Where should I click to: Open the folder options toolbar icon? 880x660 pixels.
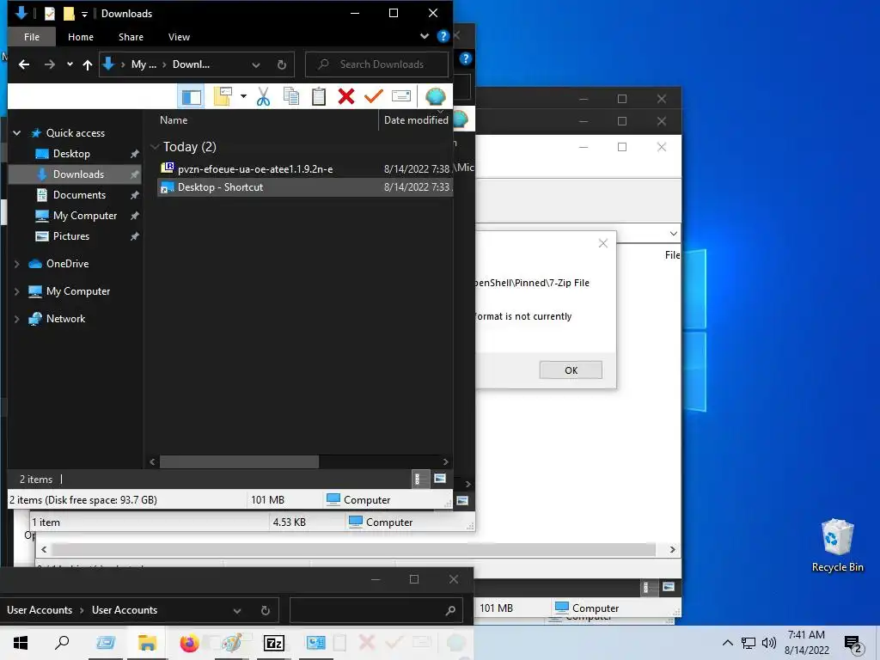tap(223, 96)
